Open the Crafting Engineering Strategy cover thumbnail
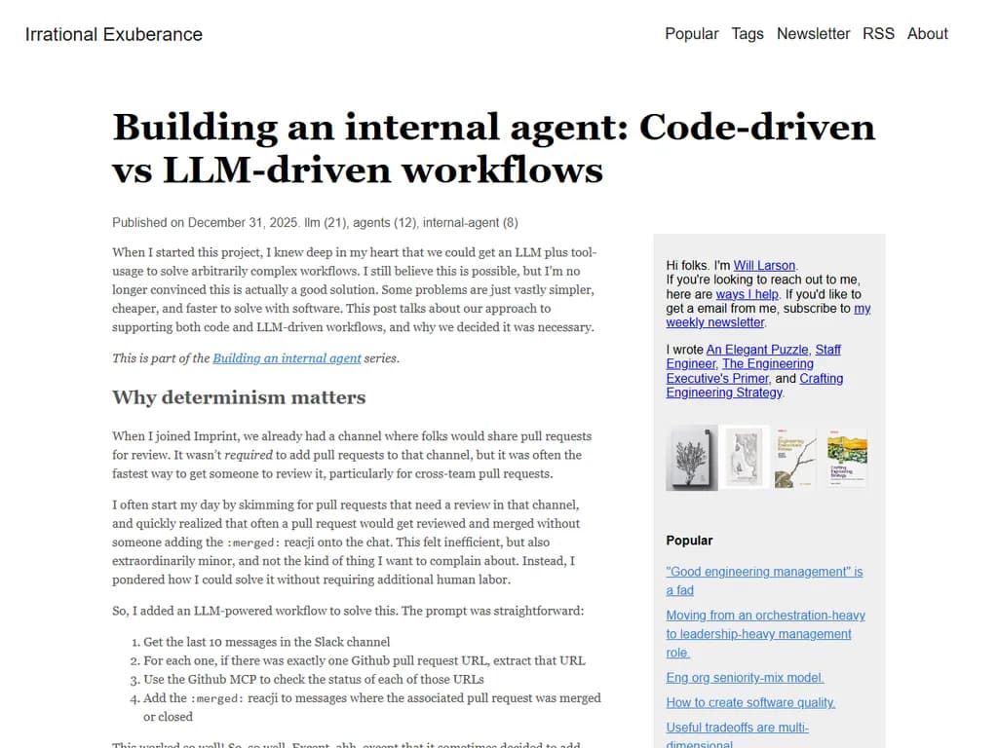998x748 pixels. 846,458
